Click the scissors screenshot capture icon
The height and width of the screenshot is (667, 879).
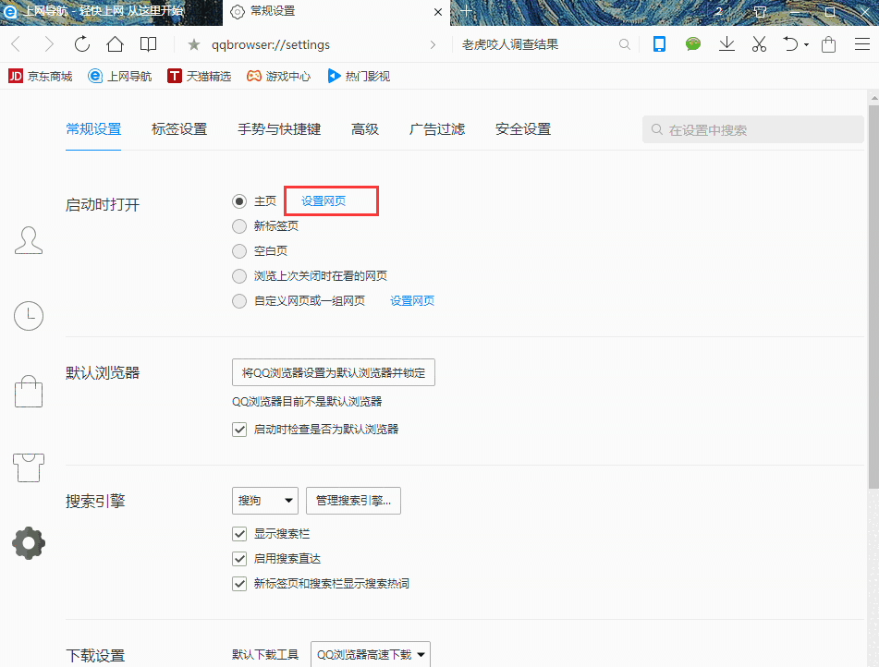[761, 43]
